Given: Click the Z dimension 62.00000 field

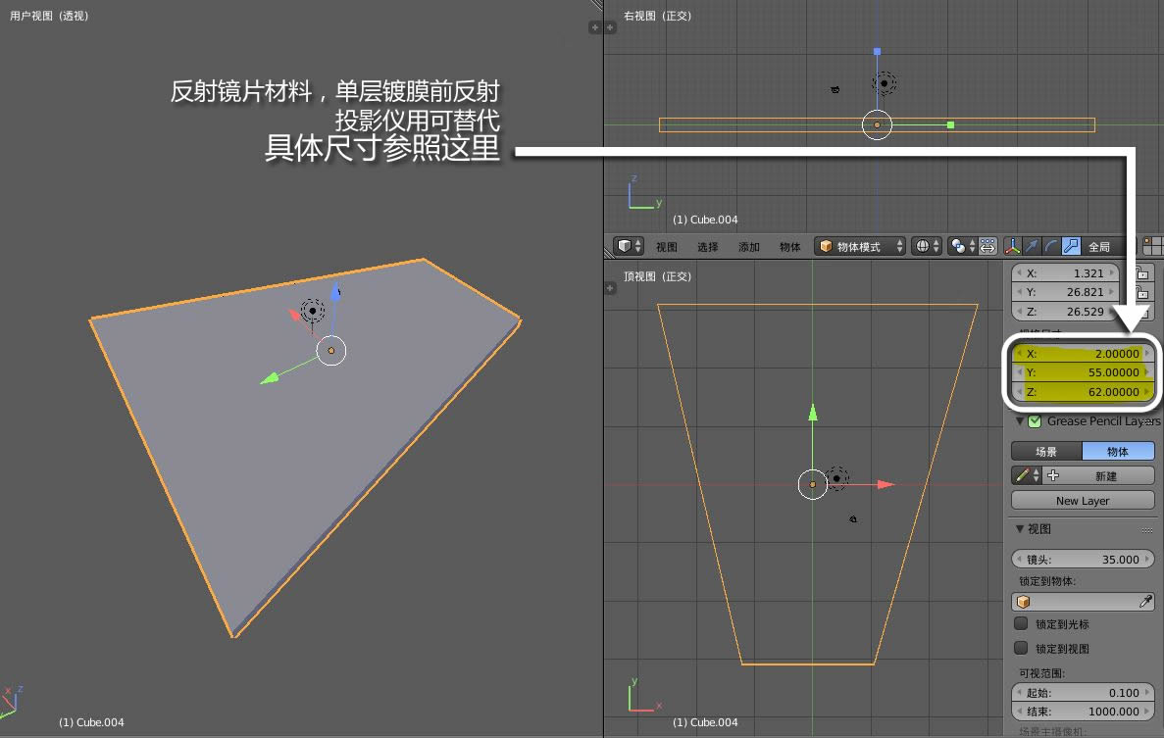Looking at the screenshot, I should (1083, 392).
